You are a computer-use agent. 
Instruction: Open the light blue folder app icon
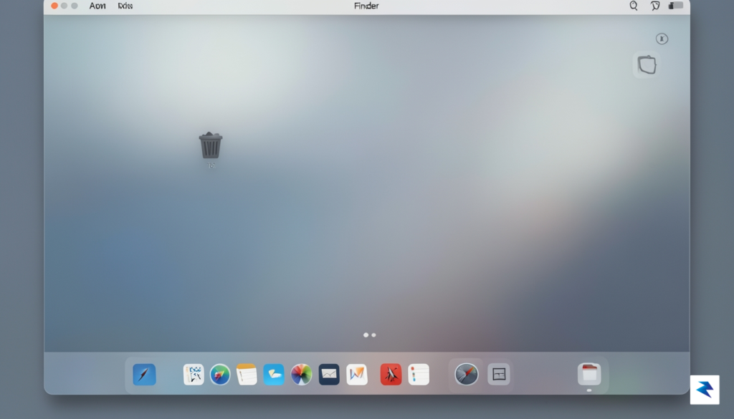(274, 375)
